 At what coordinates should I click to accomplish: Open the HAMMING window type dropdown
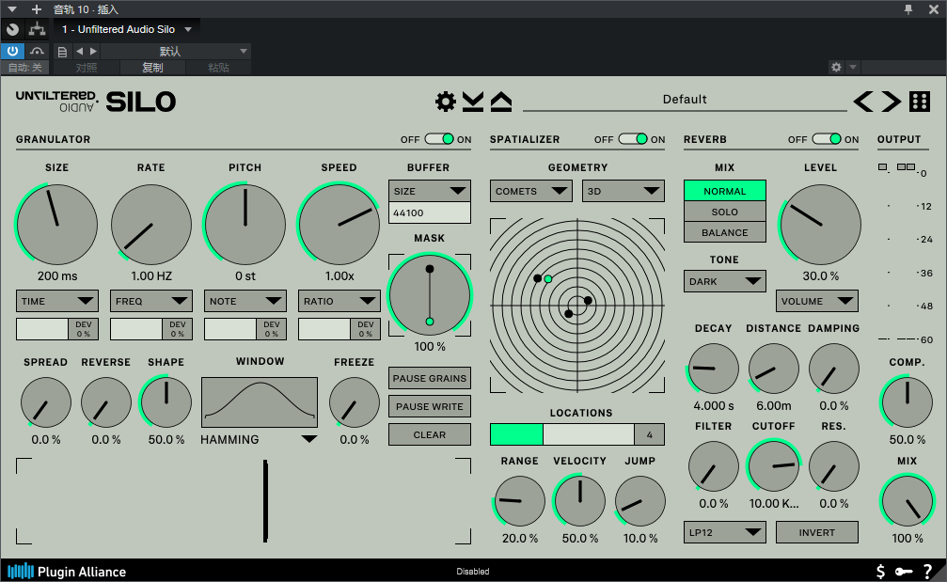[x=260, y=439]
